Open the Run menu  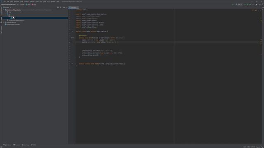[x=41, y=2]
